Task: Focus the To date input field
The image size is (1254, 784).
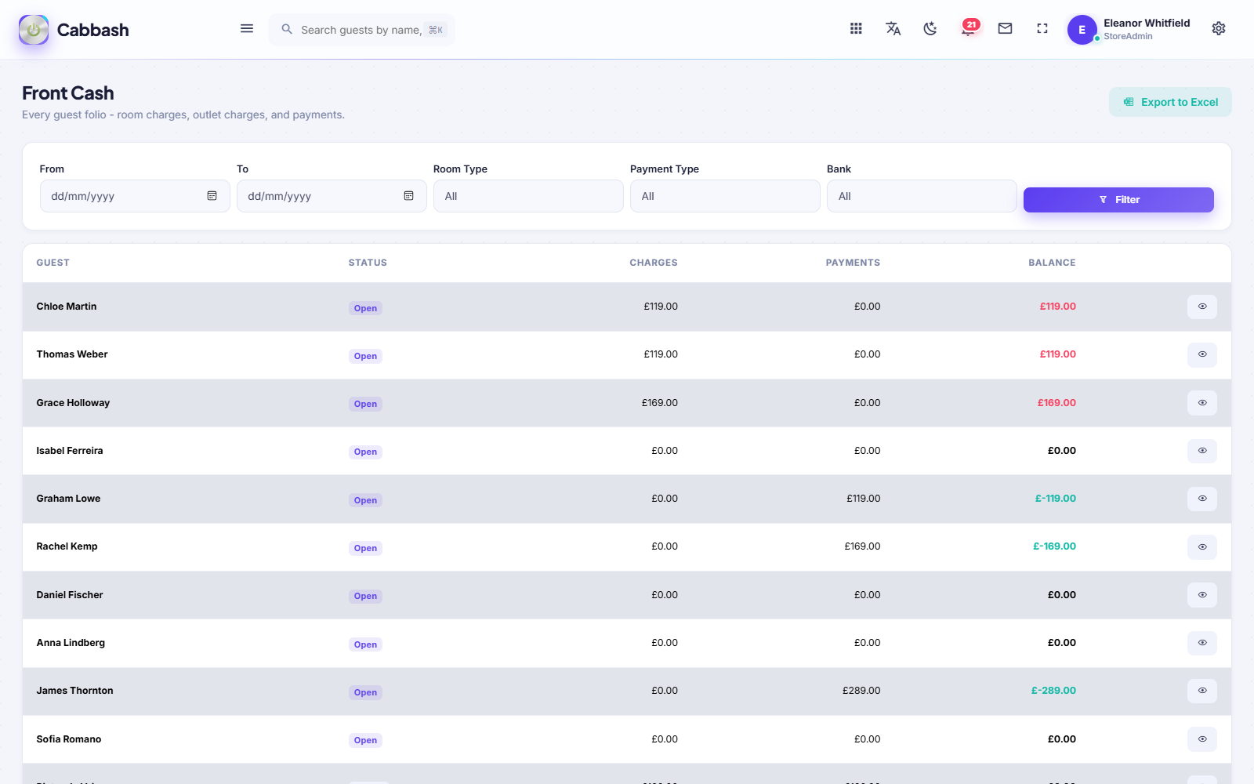Action: point(332,196)
